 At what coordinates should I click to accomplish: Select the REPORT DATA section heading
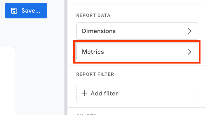(x=93, y=16)
